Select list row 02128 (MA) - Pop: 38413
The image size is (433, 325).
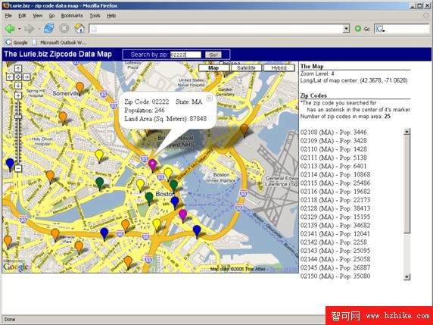coord(335,208)
